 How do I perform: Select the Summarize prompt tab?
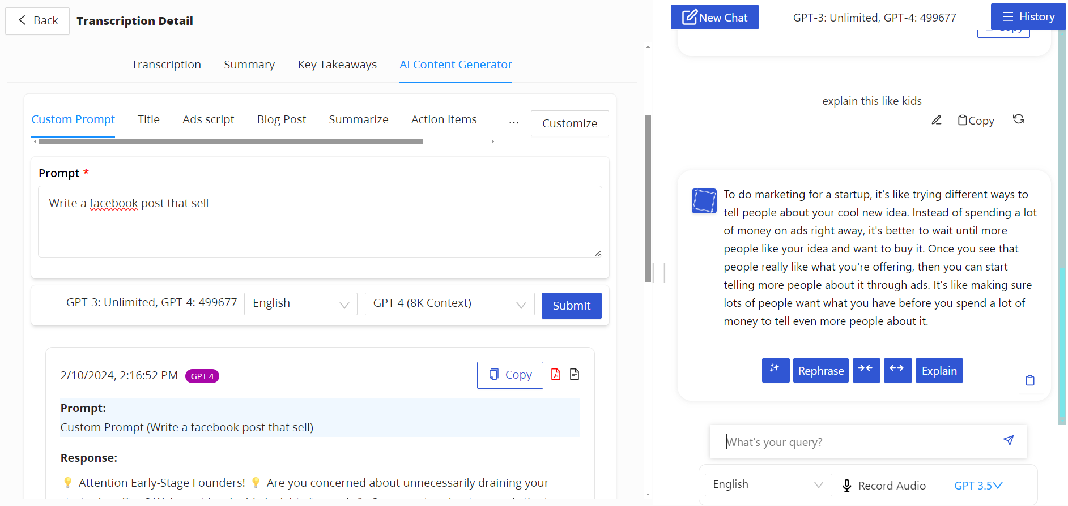tap(359, 119)
